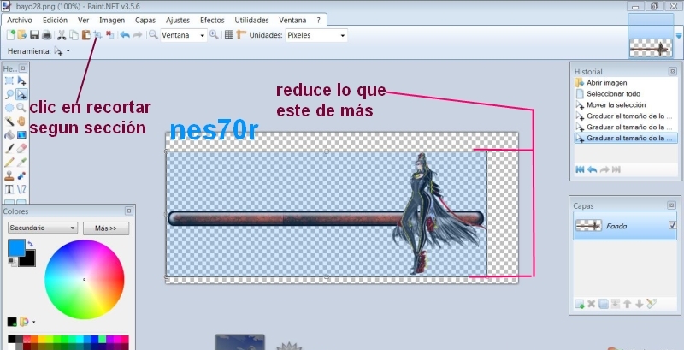Select the Move Selected Pixels tool
The image size is (684, 350).
[x=21, y=80]
